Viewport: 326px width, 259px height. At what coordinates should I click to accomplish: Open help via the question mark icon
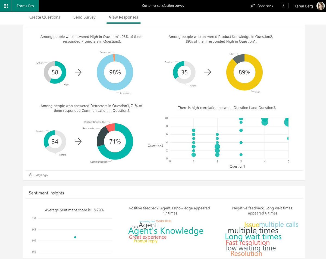click(283, 6)
